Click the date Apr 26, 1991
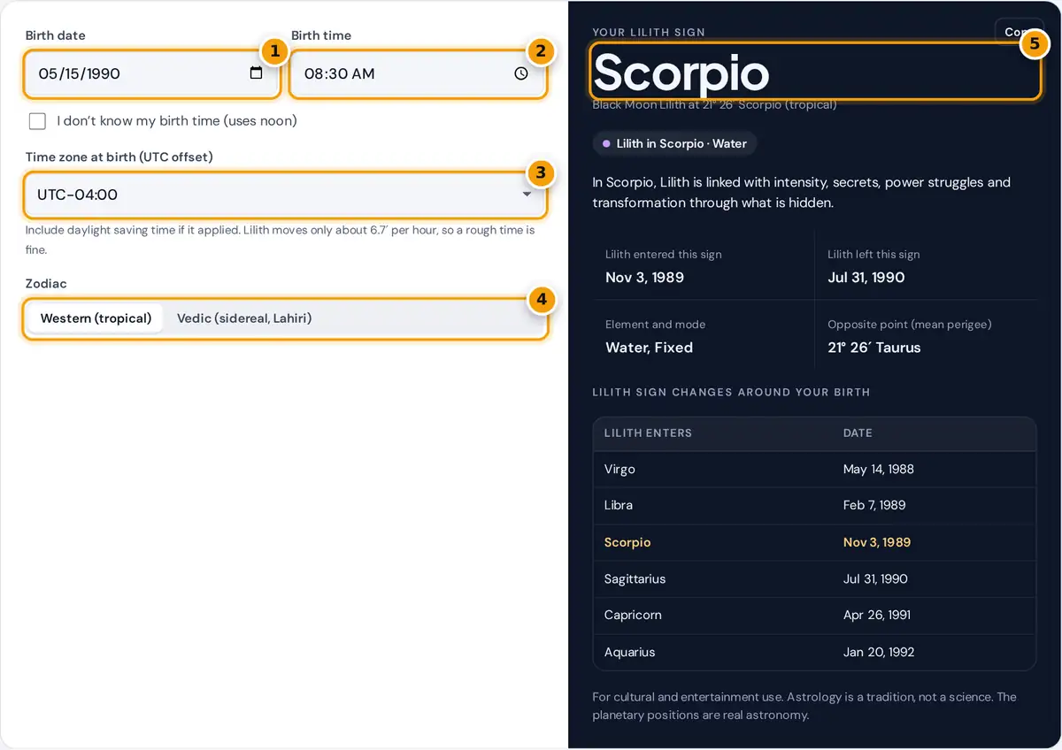Screen dimensions: 1062x750 tap(877, 615)
